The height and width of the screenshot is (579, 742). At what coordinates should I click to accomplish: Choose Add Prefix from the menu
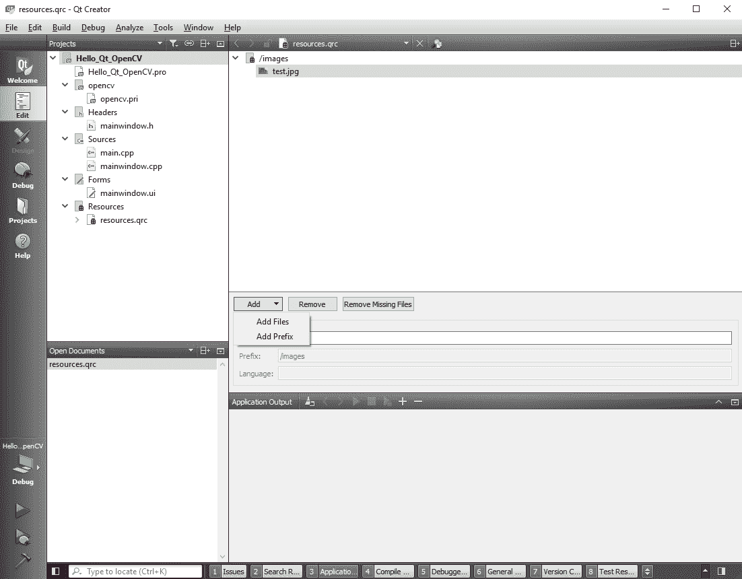275,337
